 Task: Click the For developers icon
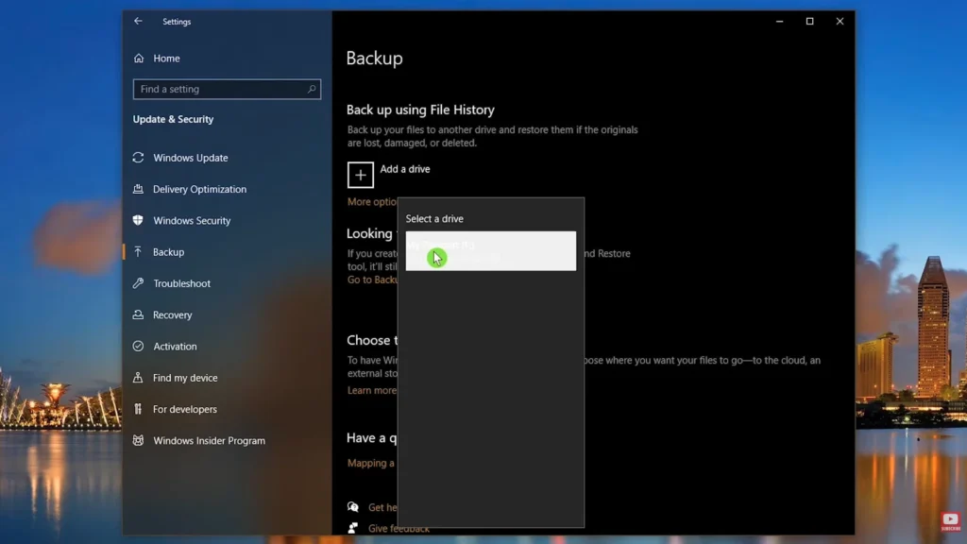click(x=138, y=409)
